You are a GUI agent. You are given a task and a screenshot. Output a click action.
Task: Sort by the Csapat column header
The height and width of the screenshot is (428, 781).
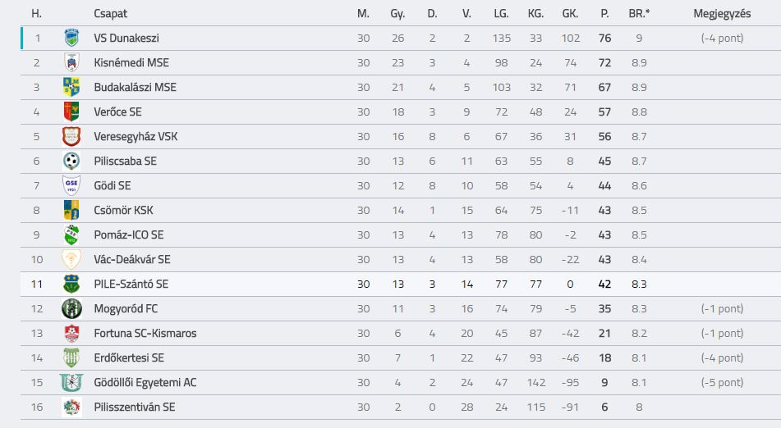[111, 13]
